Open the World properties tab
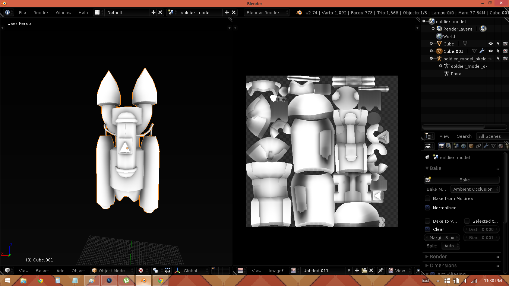 (464, 146)
